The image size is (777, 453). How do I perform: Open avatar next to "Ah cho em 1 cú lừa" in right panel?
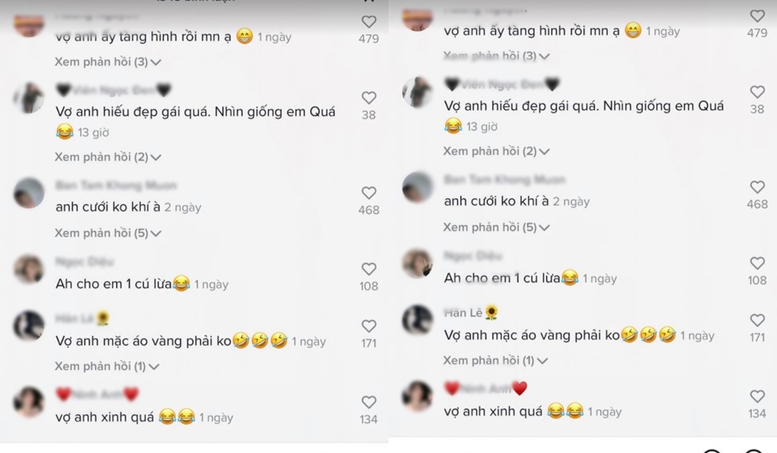418,264
